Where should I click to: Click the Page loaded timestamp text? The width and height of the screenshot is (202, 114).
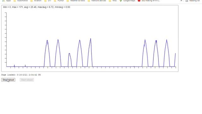click(x=21, y=75)
